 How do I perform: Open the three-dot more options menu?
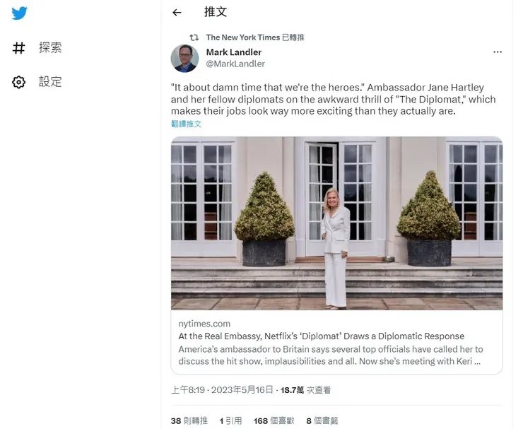pos(498,52)
